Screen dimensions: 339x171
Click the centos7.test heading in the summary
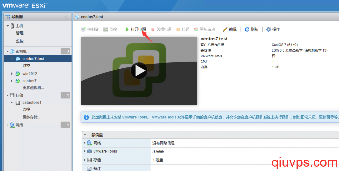pyautogui.click(x=214, y=39)
